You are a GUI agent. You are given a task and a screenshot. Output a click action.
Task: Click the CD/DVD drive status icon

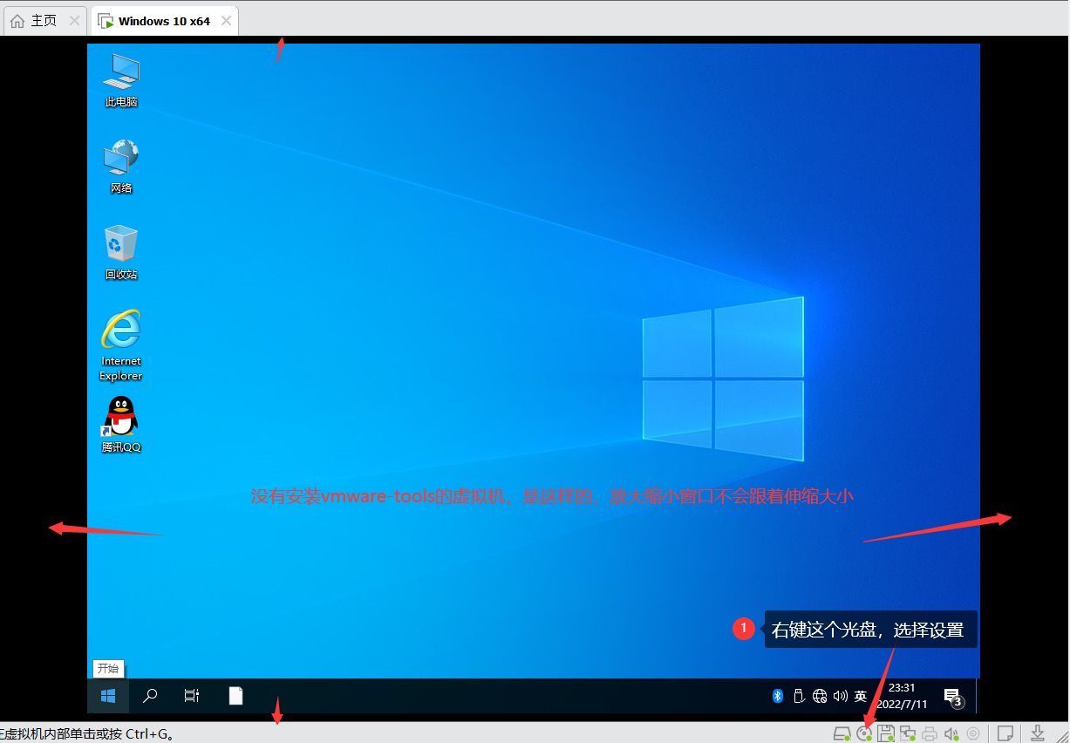tap(864, 733)
